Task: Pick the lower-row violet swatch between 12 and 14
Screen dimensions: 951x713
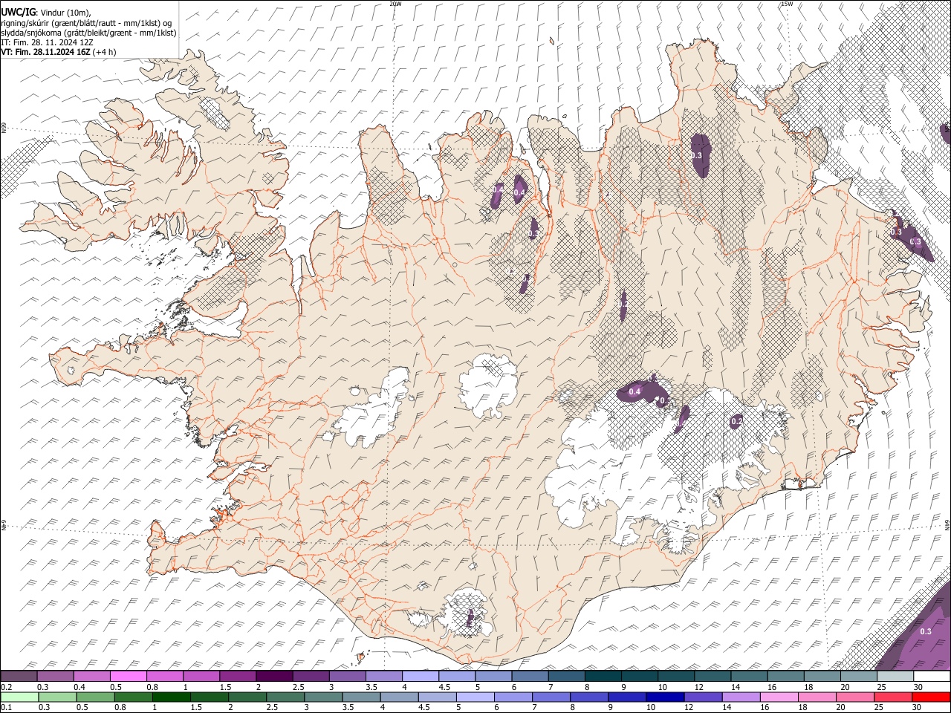Action: [703, 697]
